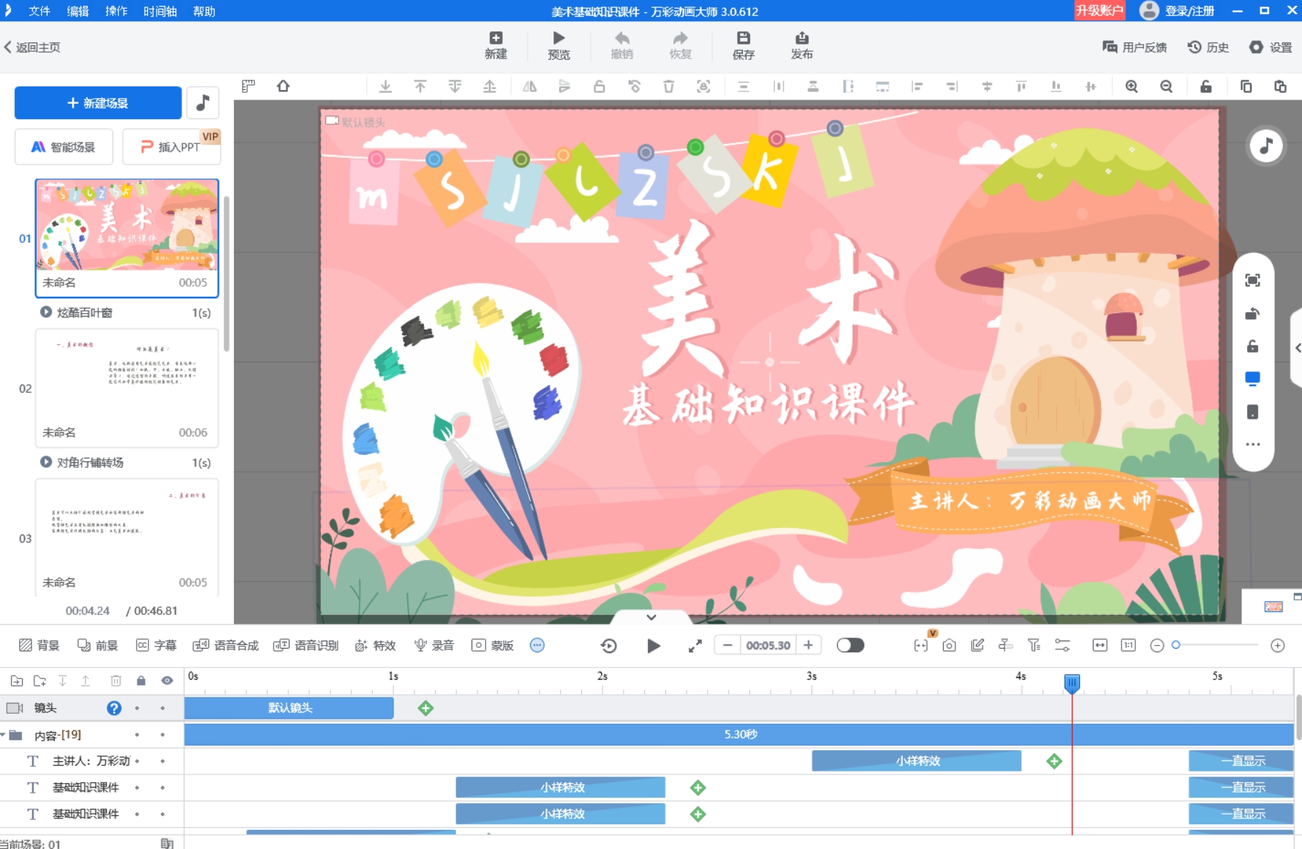Click the 智能场景 button
The width and height of the screenshot is (1302, 849).
64,147
